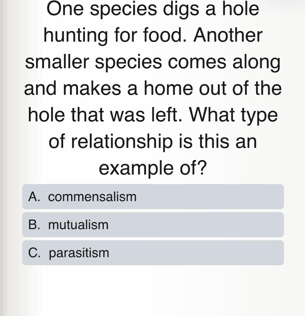
Task: Select answer B mutualism
Action: click(x=153, y=225)
